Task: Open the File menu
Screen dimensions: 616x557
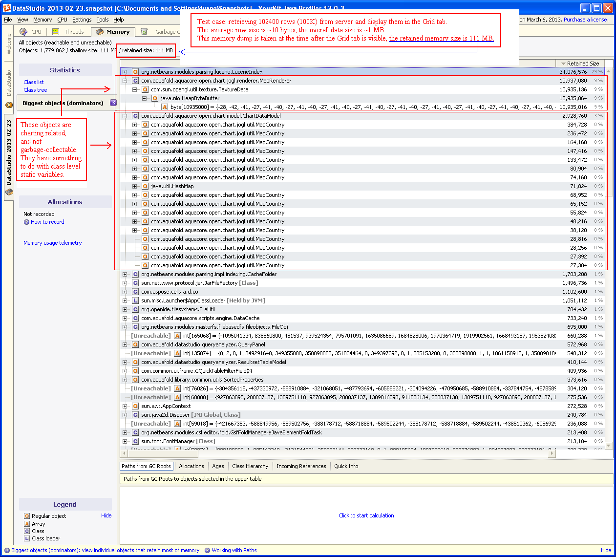Action: (x=8, y=20)
